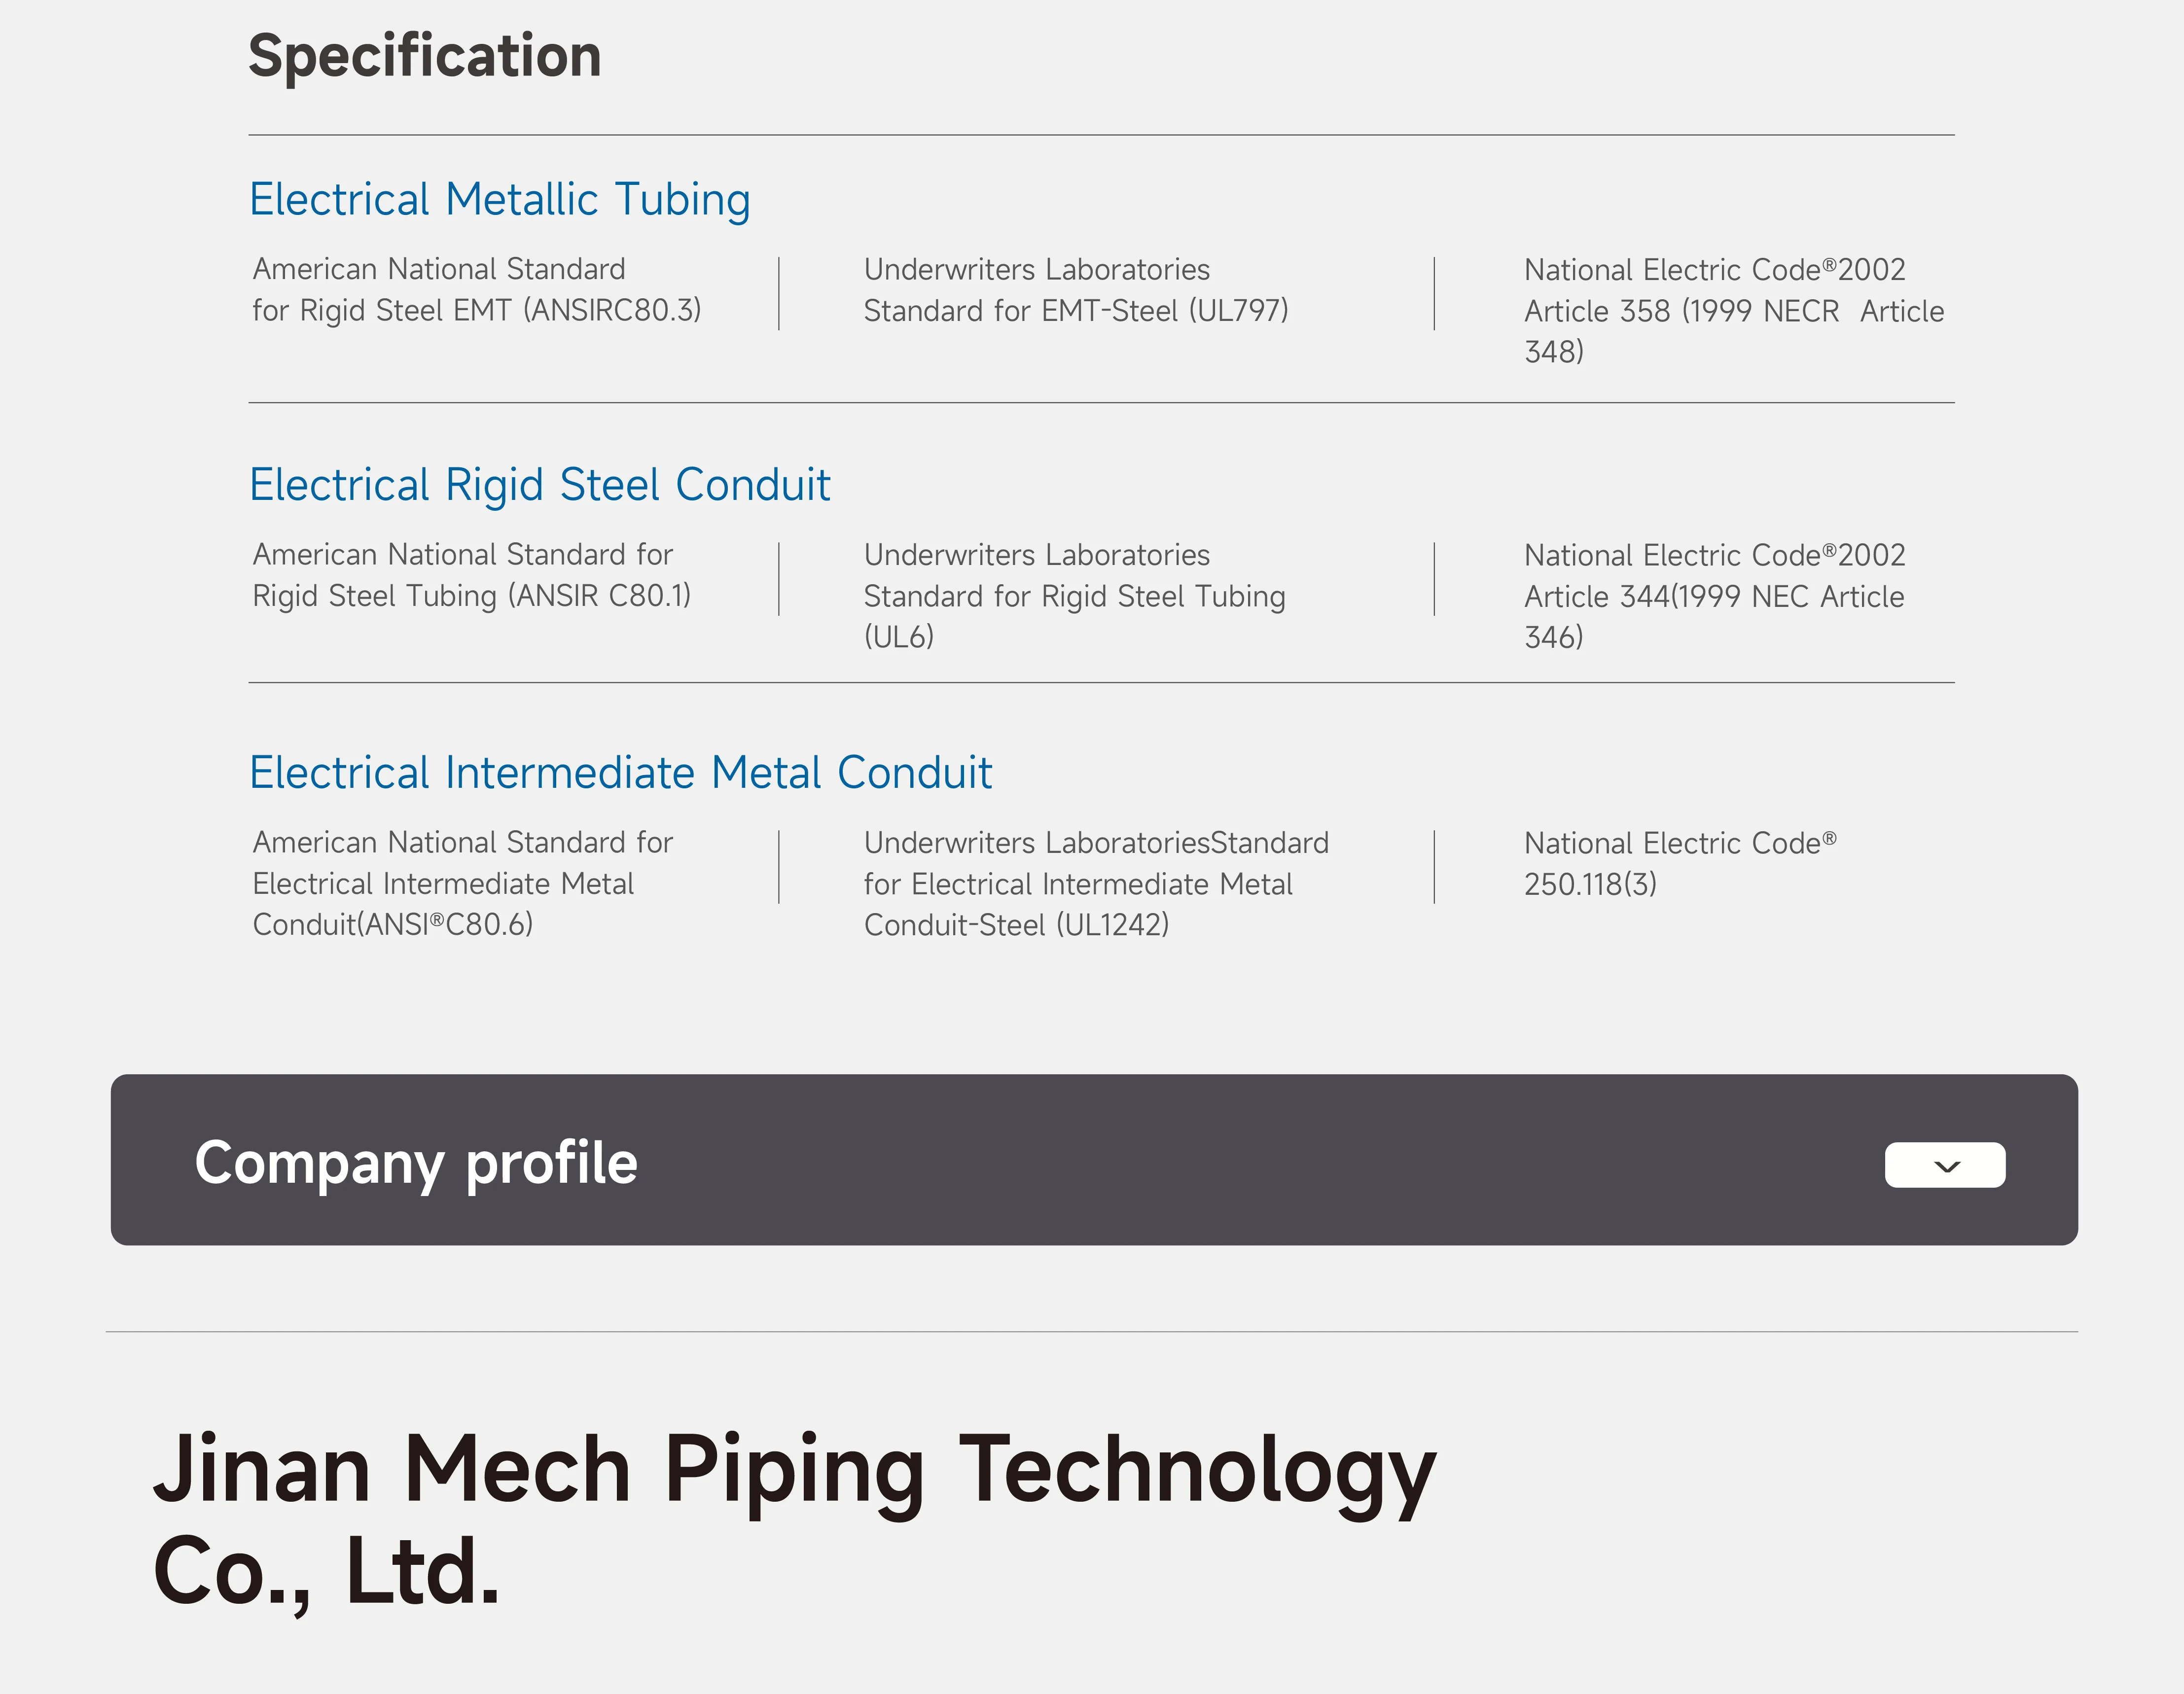This screenshot has height=1694, width=2184.
Task: Select the UL1242 conduit-steel standard text
Action: 1095,883
